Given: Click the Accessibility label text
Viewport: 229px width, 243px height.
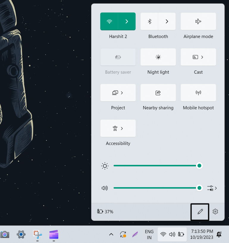Looking at the screenshot, I should coord(118,143).
